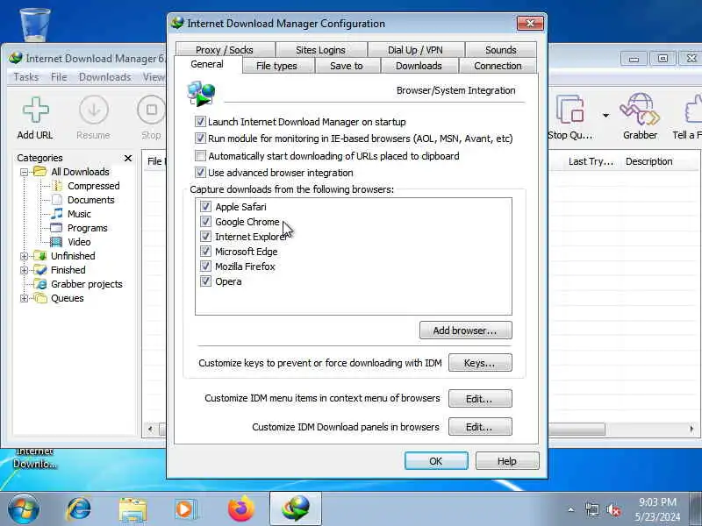Click the muted volume tray icon
Viewport: 702px width, 526px height.
click(x=612, y=509)
